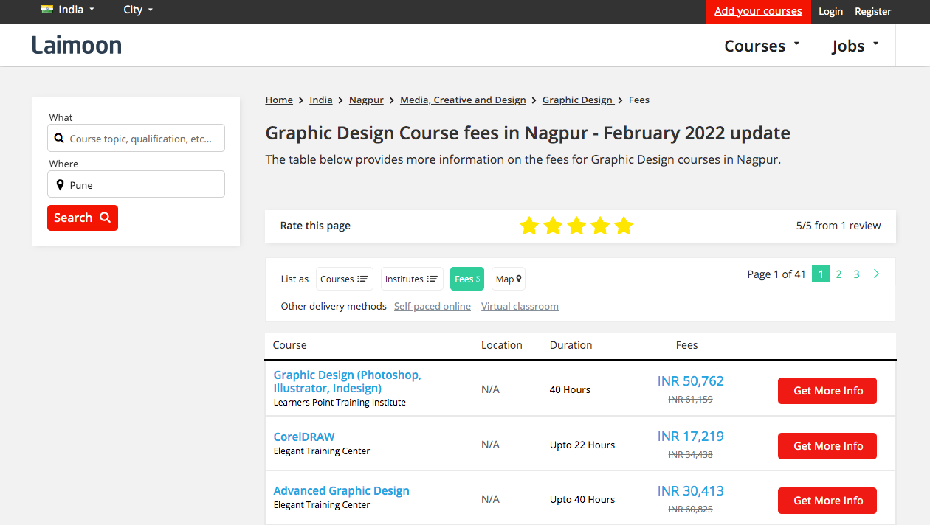Click the middle star to rate three stars
Screen dimensions: 930x525
click(576, 226)
